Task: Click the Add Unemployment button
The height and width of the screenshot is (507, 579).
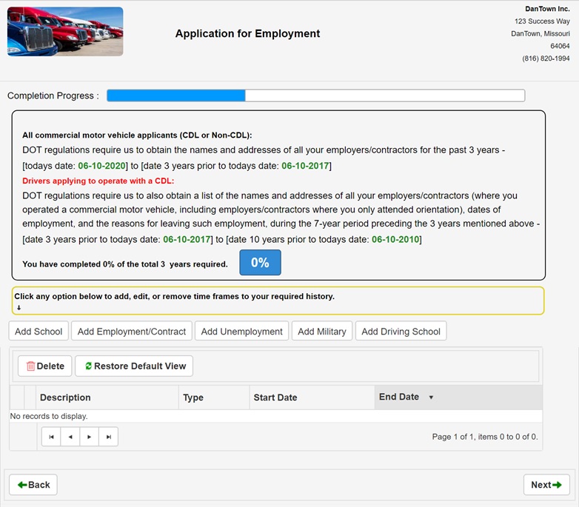Action: point(241,332)
